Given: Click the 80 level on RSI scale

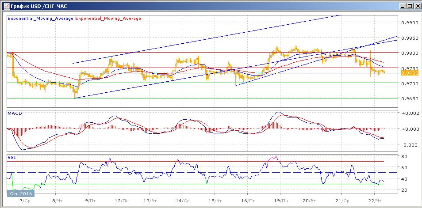Looking at the screenshot, I should (x=404, y=156).
